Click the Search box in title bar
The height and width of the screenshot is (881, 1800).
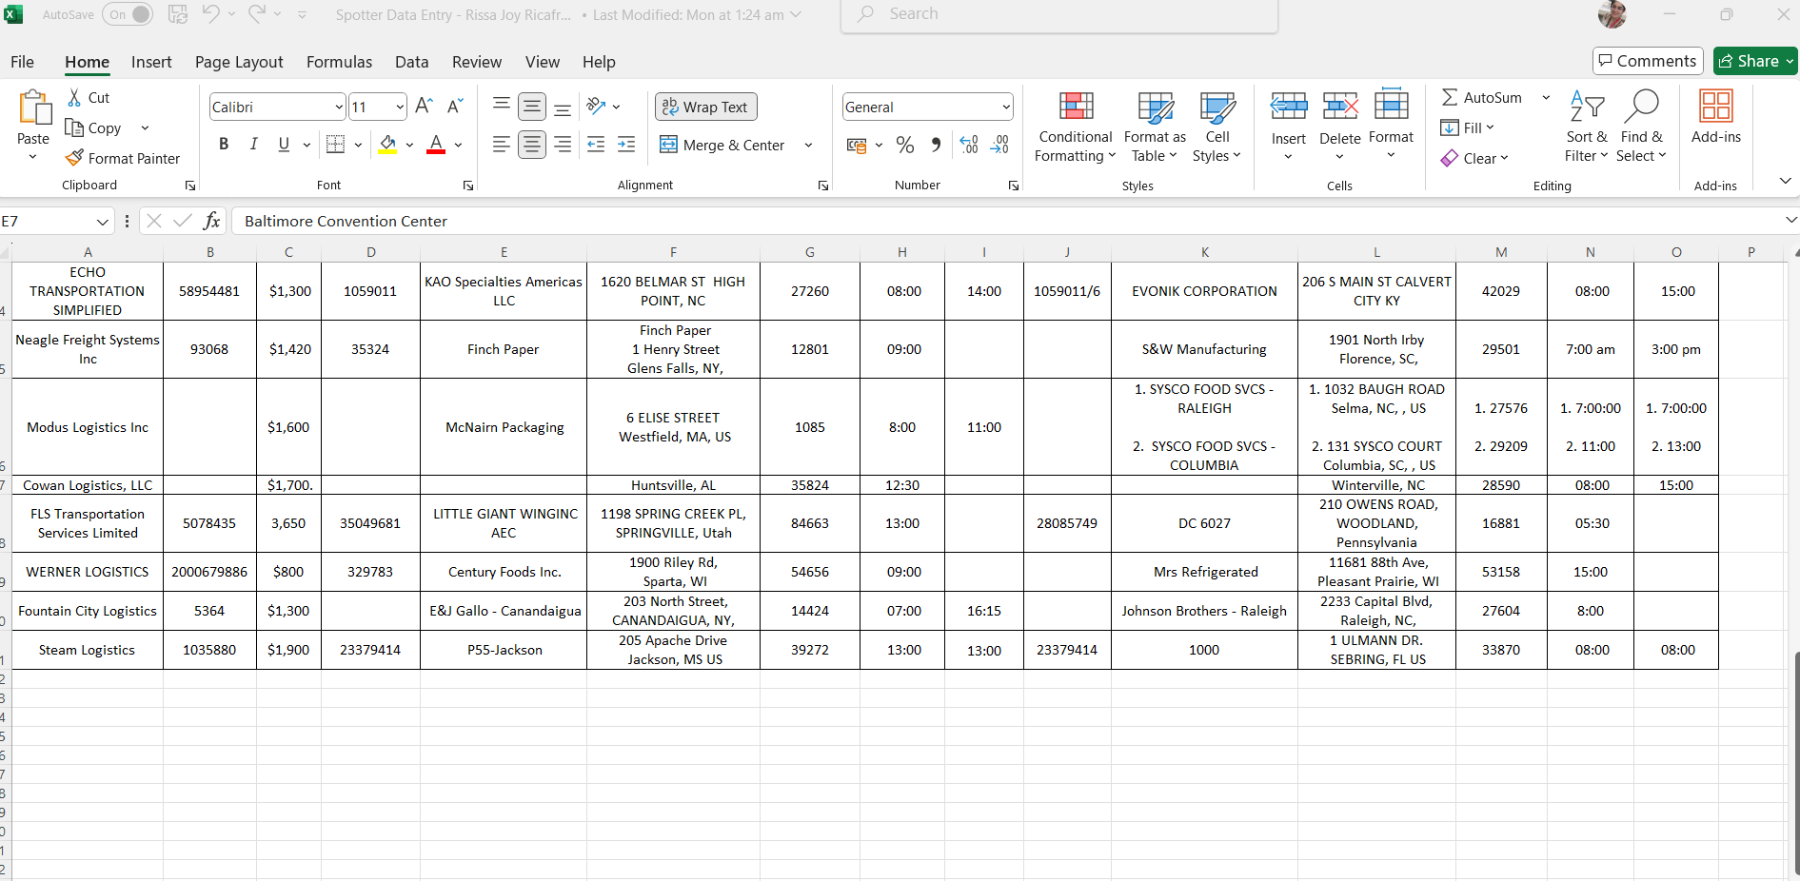pyautogui.click(x=1059, y=14)
